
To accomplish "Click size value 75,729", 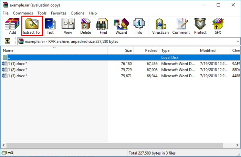I will click(126, 70).
